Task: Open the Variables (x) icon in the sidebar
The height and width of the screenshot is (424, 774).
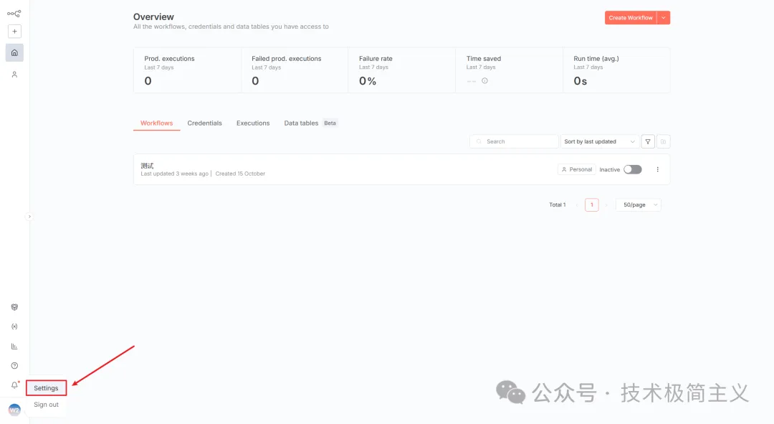Action: click(14, 326)
